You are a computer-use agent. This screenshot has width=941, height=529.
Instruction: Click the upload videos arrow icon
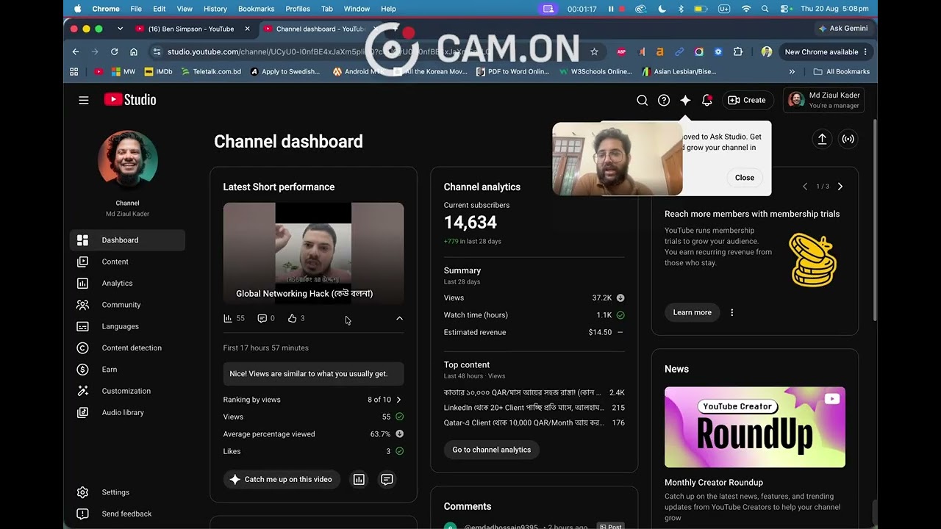tap(822, 139)
